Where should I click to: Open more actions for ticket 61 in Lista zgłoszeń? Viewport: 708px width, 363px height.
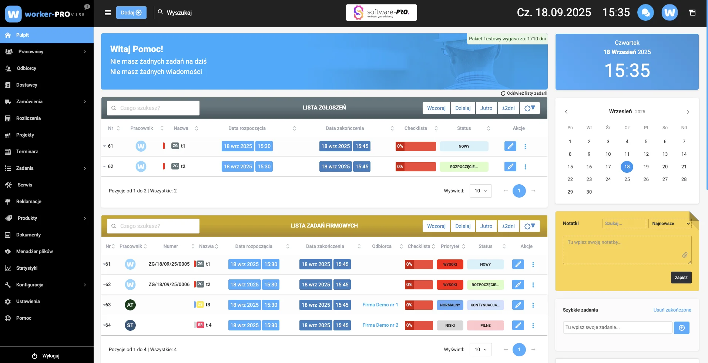tap(525, 147)
